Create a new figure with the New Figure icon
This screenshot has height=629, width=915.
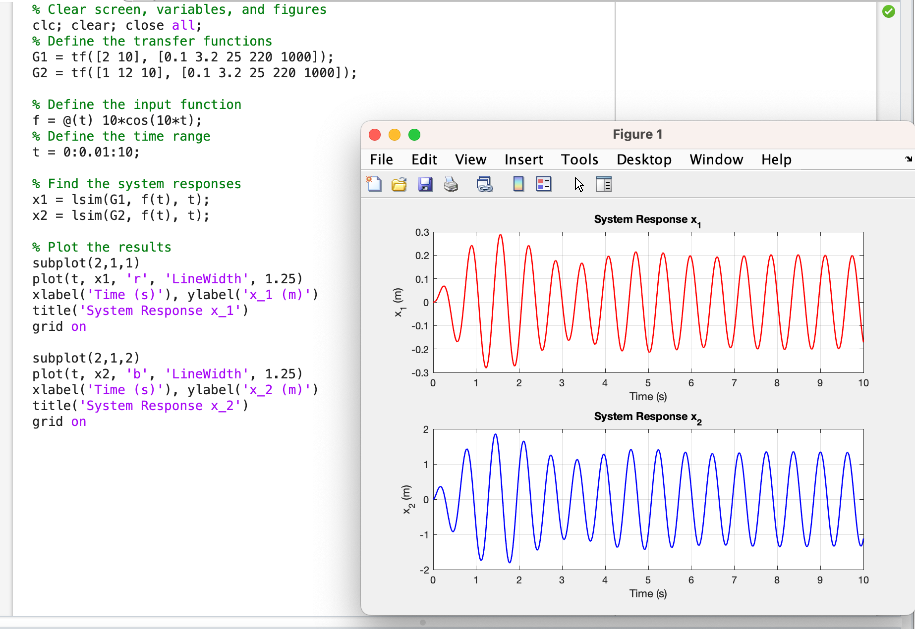(x=374, y=184)
